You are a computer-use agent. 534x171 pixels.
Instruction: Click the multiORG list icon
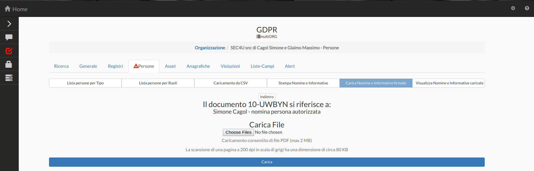258,36
